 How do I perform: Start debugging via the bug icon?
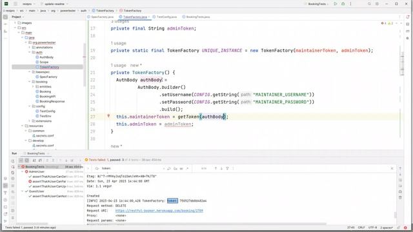click(343, 4)
